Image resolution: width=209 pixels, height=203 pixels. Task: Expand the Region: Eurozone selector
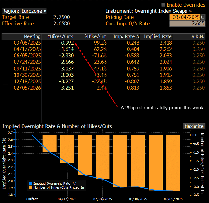click(x=24, y=11)
